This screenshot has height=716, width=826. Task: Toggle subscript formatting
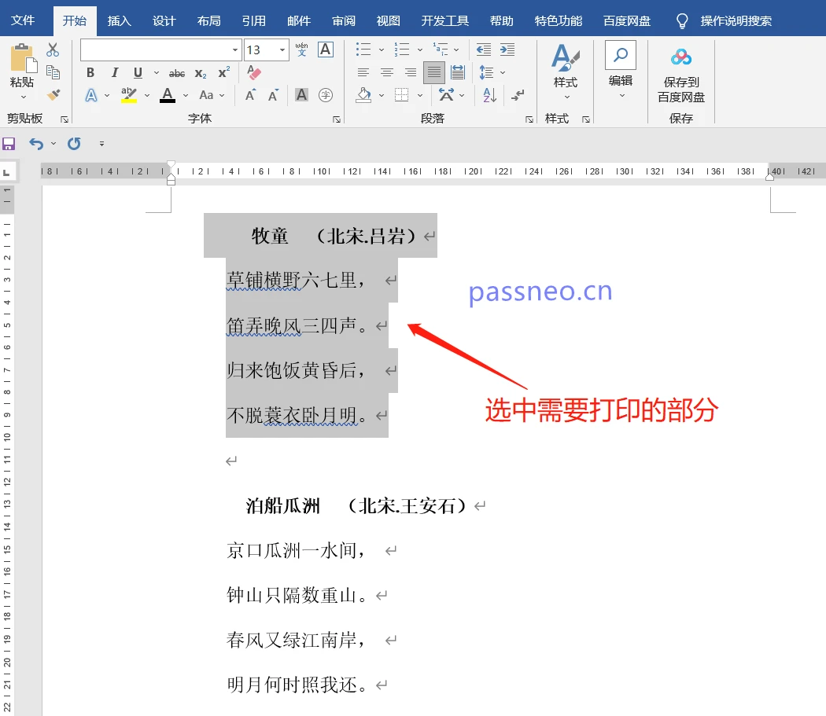(x=200, y=73)
